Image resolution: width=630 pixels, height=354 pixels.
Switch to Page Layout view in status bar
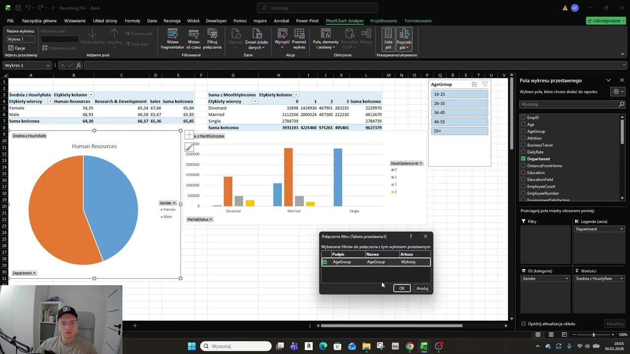[x=551, y=335]
